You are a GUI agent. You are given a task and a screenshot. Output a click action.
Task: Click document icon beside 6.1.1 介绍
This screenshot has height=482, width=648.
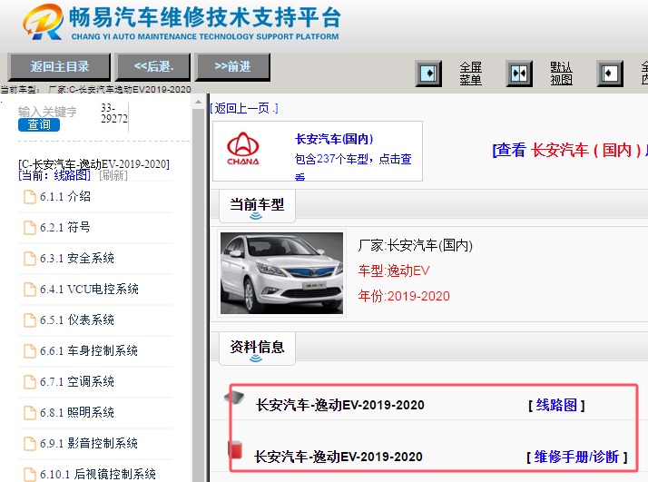click(30, 197)
